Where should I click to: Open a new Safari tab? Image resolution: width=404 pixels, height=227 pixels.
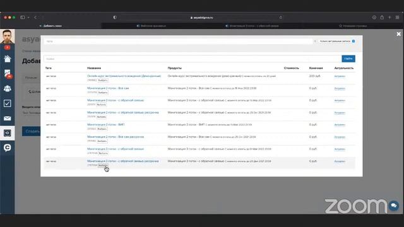389,18
